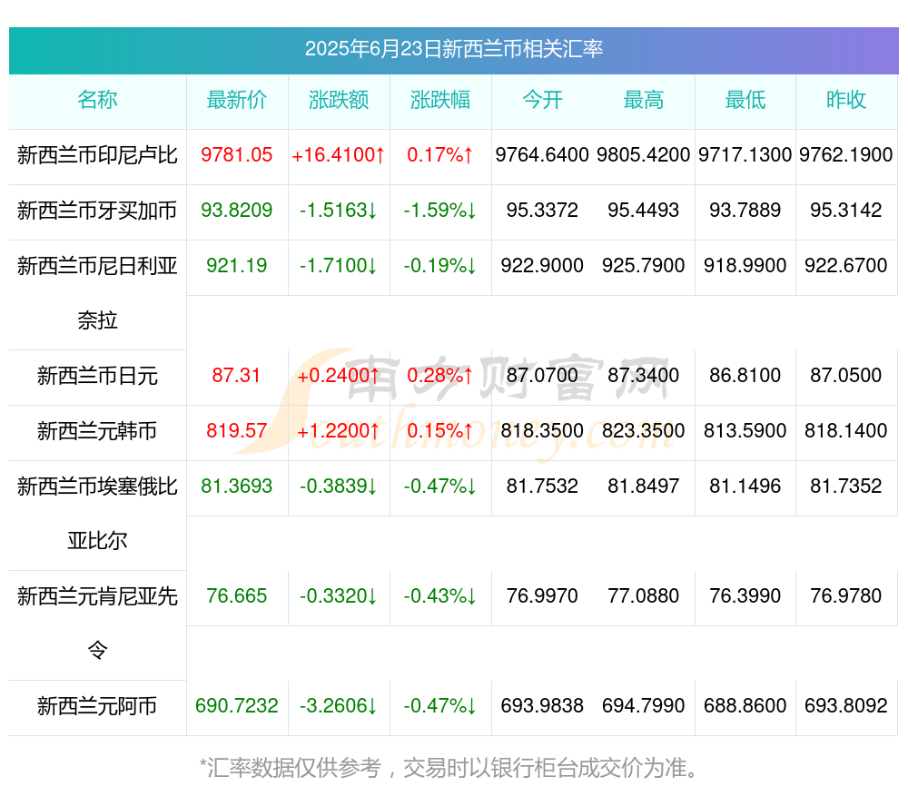
Task: Click the latest price 81.3693
Action: tap(237, 486)
